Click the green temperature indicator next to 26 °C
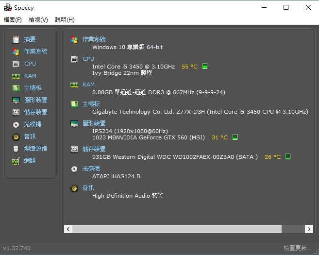The width and height of the screenshot is (319, 255). (288, 156)
